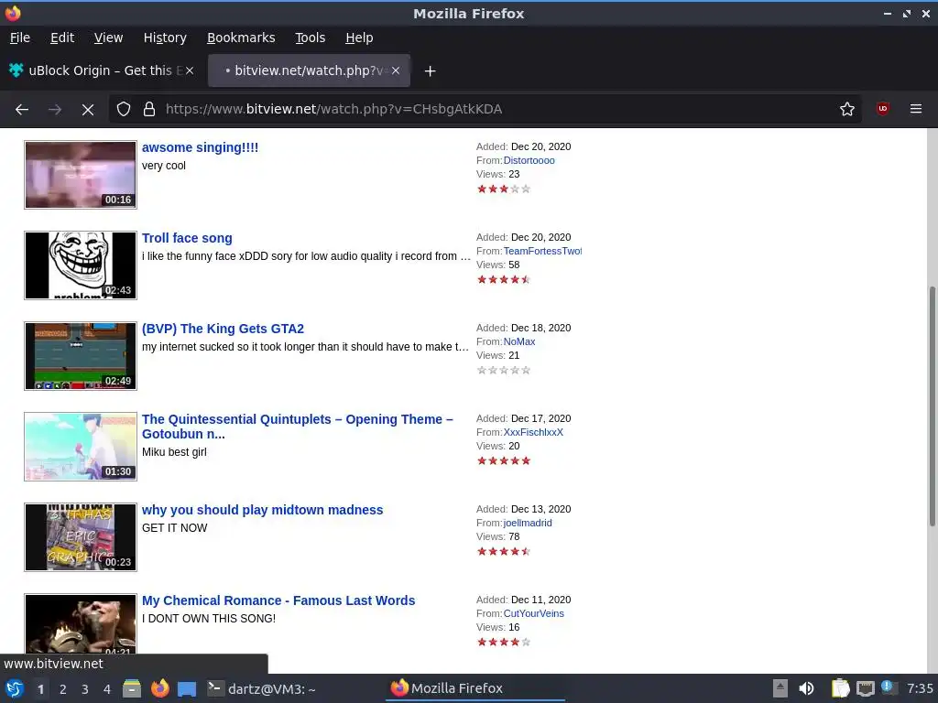Switch to workspace 2
Viewport: 938px width, 703px height.
click(63, 689)
